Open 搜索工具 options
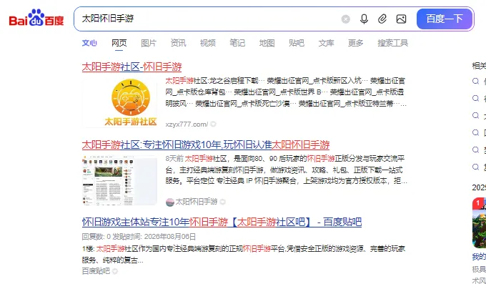 392,43
